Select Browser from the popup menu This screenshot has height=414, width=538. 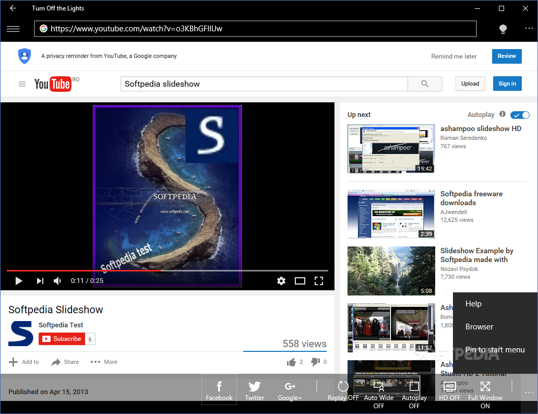point(495,327)
